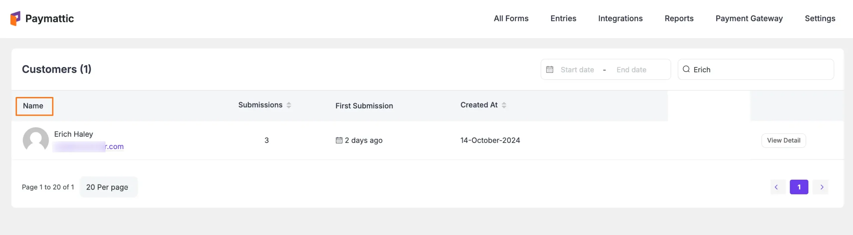Click the search magnifier icon
Image resolution: width=853 pixels, height=235 pixels.
686,69
